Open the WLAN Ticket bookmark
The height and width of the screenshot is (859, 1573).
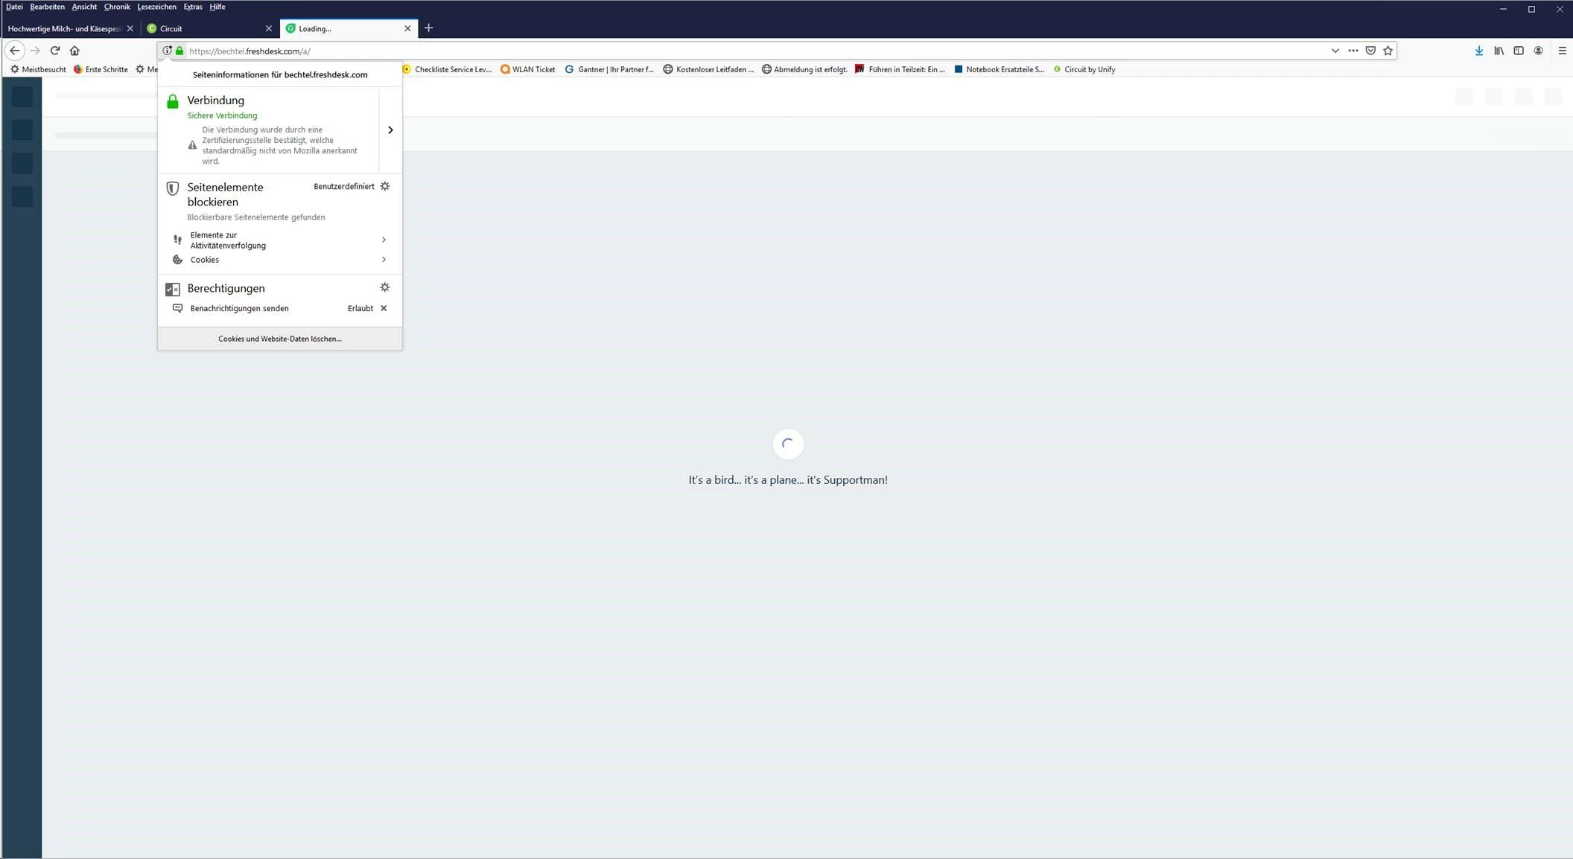tap(528, 69)
